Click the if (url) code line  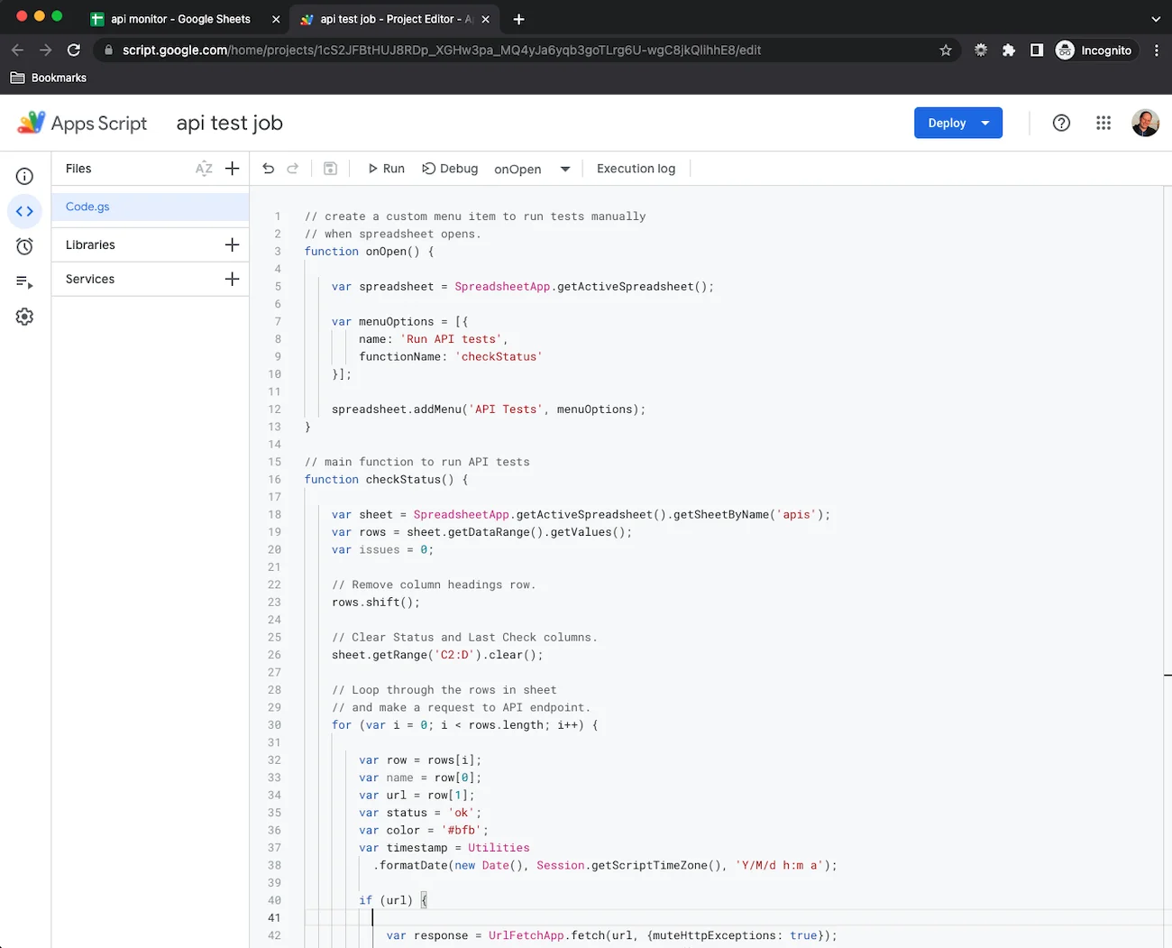click(x=392, y=900)
